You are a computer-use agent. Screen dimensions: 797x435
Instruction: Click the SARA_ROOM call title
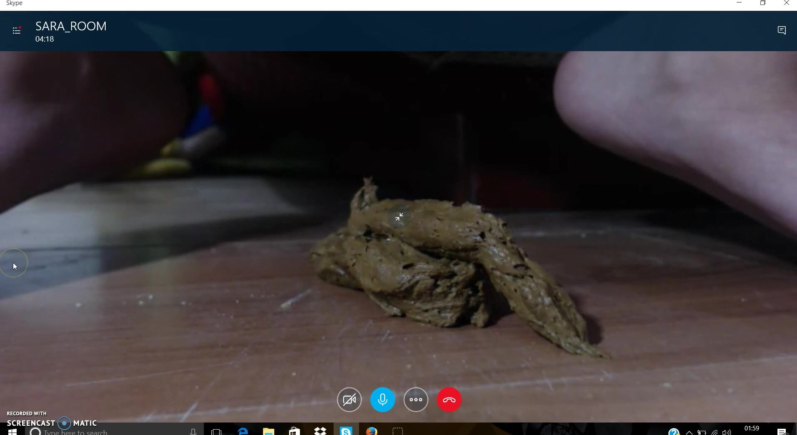[71, 26]
